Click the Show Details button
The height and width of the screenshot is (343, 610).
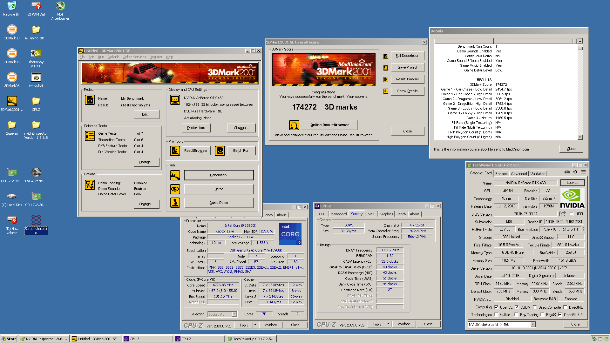[407, 91]
